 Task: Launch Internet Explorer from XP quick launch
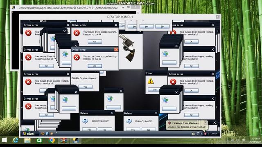(x=47, y=134)
